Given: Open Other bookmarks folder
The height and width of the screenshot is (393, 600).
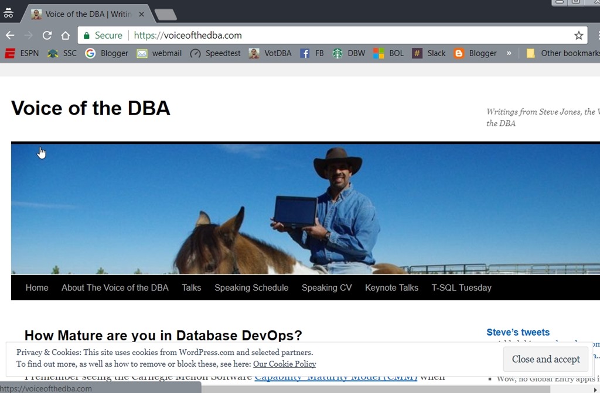Looking at the screenshot, I should [562, 53].
